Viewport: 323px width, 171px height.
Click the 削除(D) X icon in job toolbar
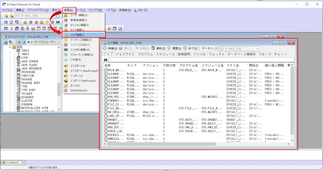tap(137, 48)
